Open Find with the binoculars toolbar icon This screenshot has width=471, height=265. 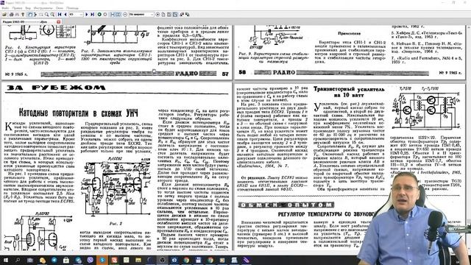point(17,15)
